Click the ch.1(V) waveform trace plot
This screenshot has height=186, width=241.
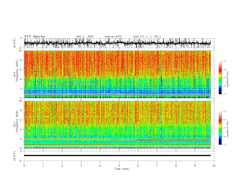click(117, 43)
